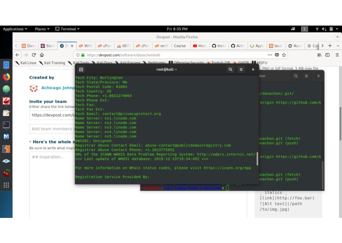
Task: Open the text editor notepad icon in dock
Action: [x=6, y=113]
